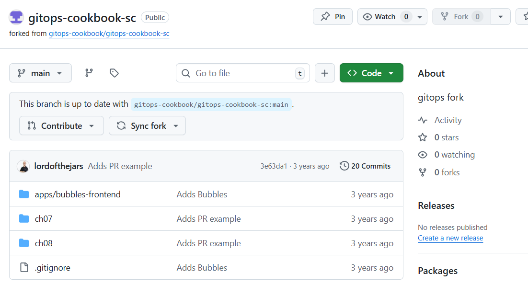Screen dimensions: 528x285
Task: Click the .gitignore file icon
Action: (24, 268)
